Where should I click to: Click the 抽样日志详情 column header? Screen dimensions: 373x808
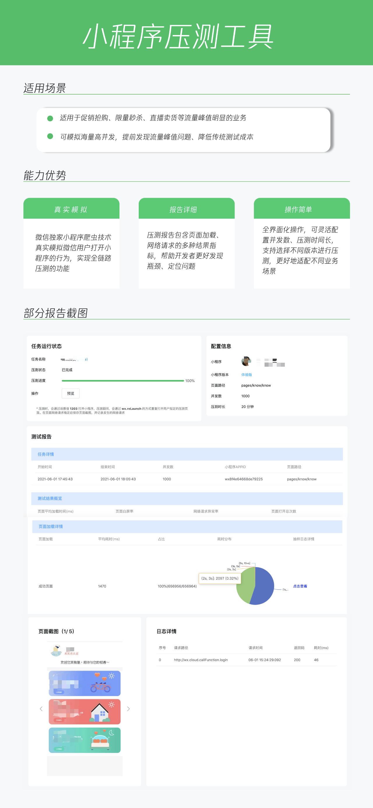point(303,539)
